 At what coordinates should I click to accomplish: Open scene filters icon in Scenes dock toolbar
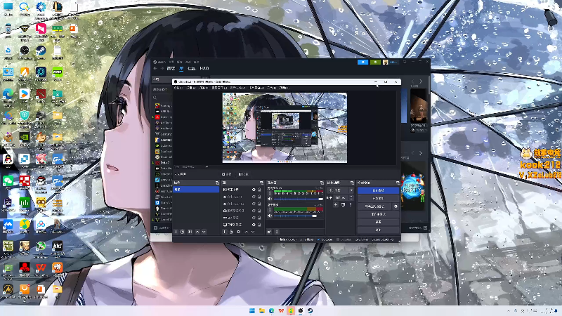pos(190,232)
